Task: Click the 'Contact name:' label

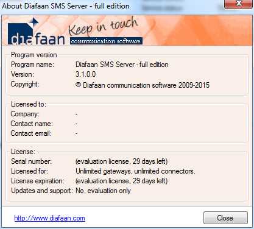Action: pos(32,124)
